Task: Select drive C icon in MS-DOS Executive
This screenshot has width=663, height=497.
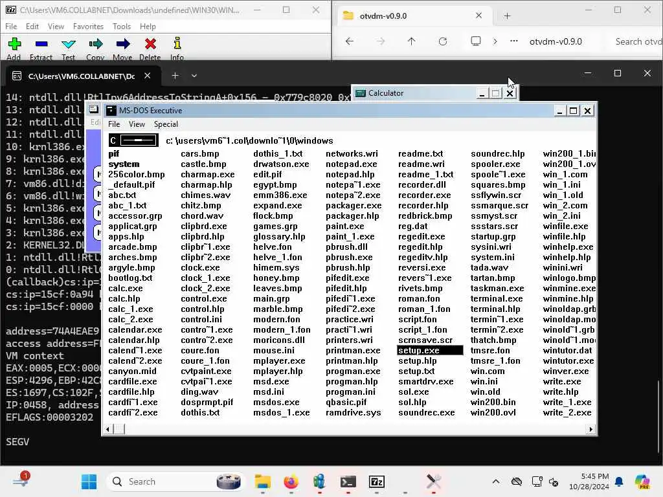Action: point(133,140)
